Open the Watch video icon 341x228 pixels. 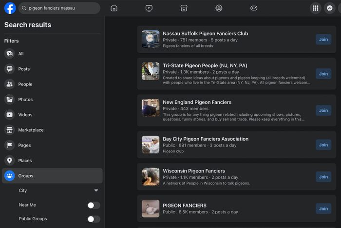(x=149, y=8)
